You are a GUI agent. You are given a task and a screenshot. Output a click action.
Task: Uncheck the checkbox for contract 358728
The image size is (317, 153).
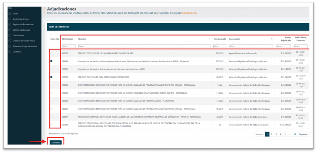[x=51, y=77]
